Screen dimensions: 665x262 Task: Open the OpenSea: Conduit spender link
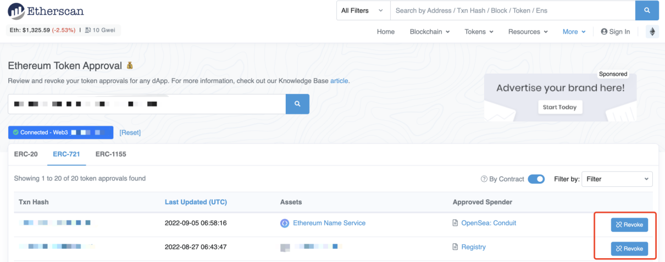489,223
